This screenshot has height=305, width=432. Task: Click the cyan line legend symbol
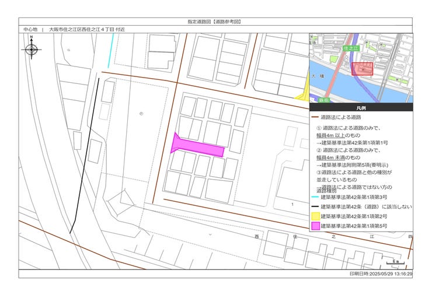[x=315, y=198]
